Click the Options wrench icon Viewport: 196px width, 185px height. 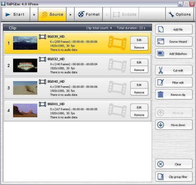click(171, 14)
